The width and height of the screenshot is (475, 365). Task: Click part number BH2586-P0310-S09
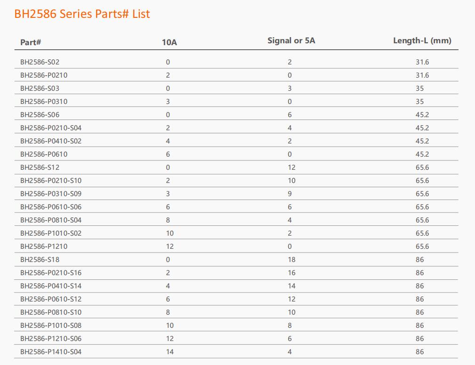coord(51,194)
